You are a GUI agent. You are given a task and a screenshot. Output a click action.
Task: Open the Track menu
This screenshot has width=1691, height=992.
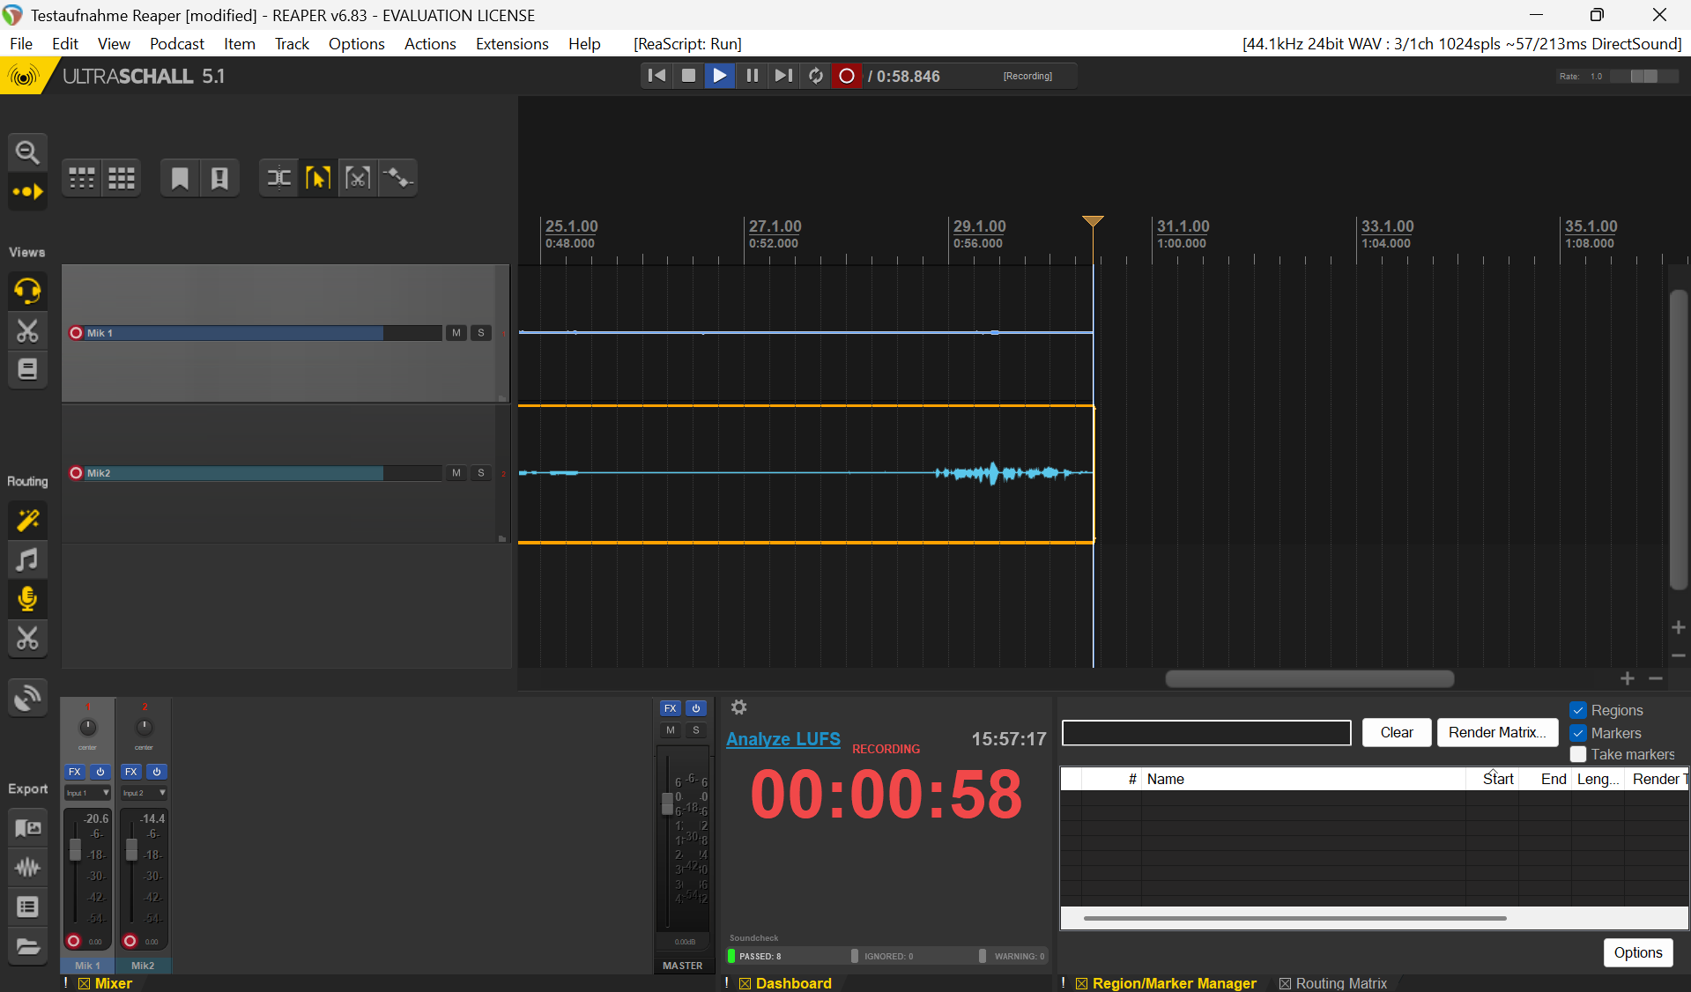292,43
